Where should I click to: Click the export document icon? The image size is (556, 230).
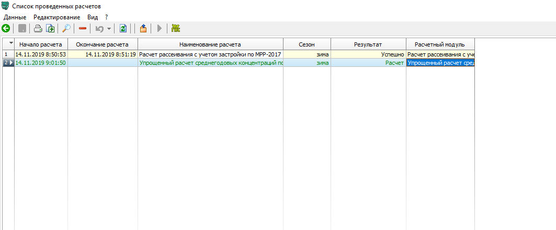[x=50, y=29]
